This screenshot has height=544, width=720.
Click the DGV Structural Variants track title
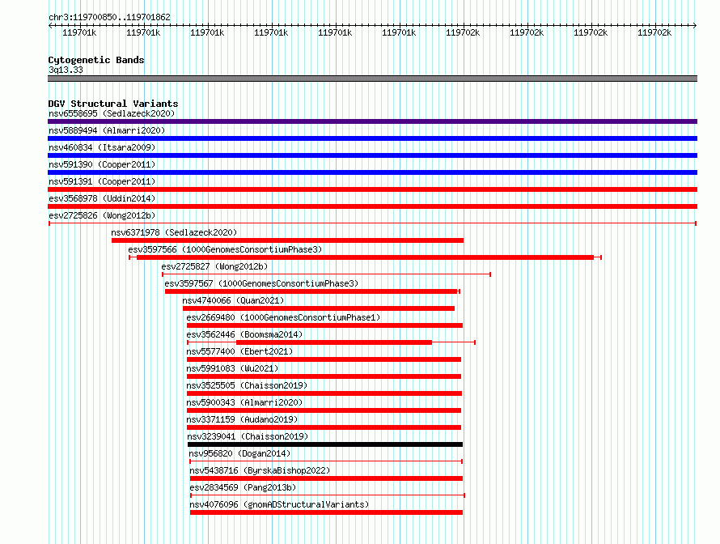[x=113, y=104]
